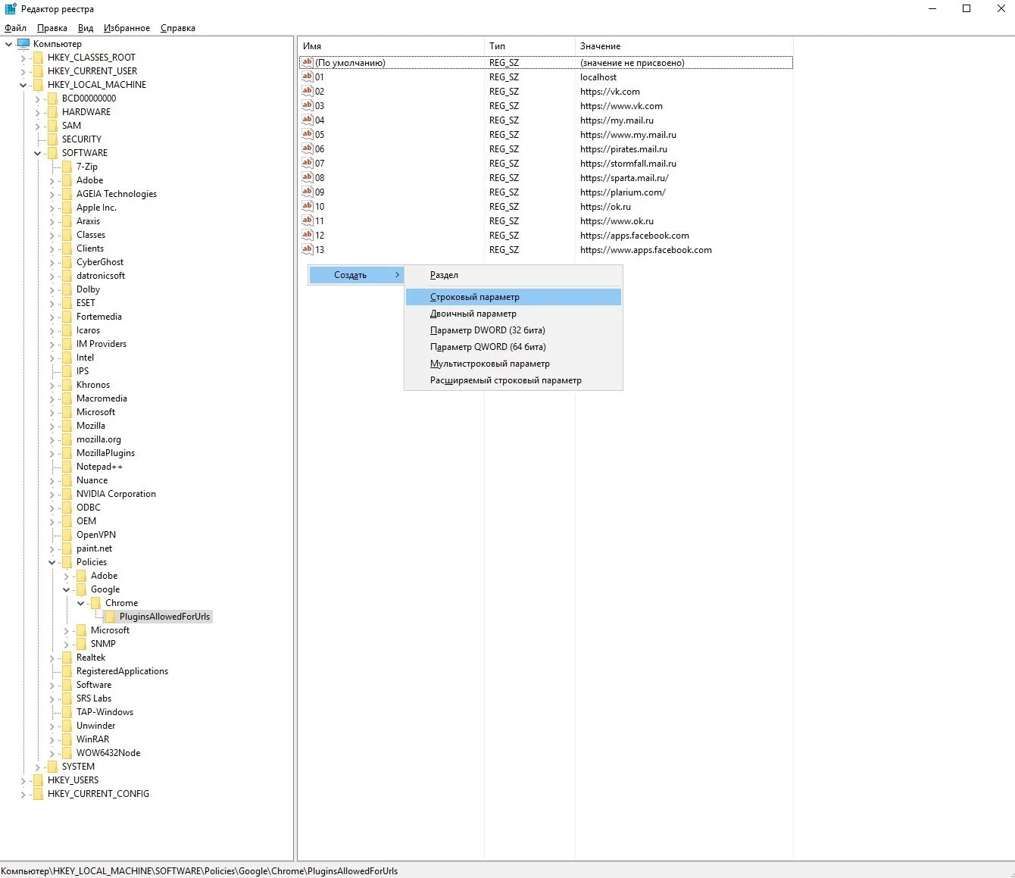1015x878 pixels.
Task: Click the string value icon for entry 09
Action: tap(308, 192)
